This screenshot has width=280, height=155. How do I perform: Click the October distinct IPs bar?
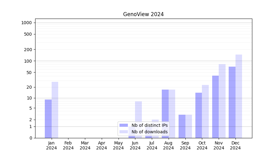198,115
